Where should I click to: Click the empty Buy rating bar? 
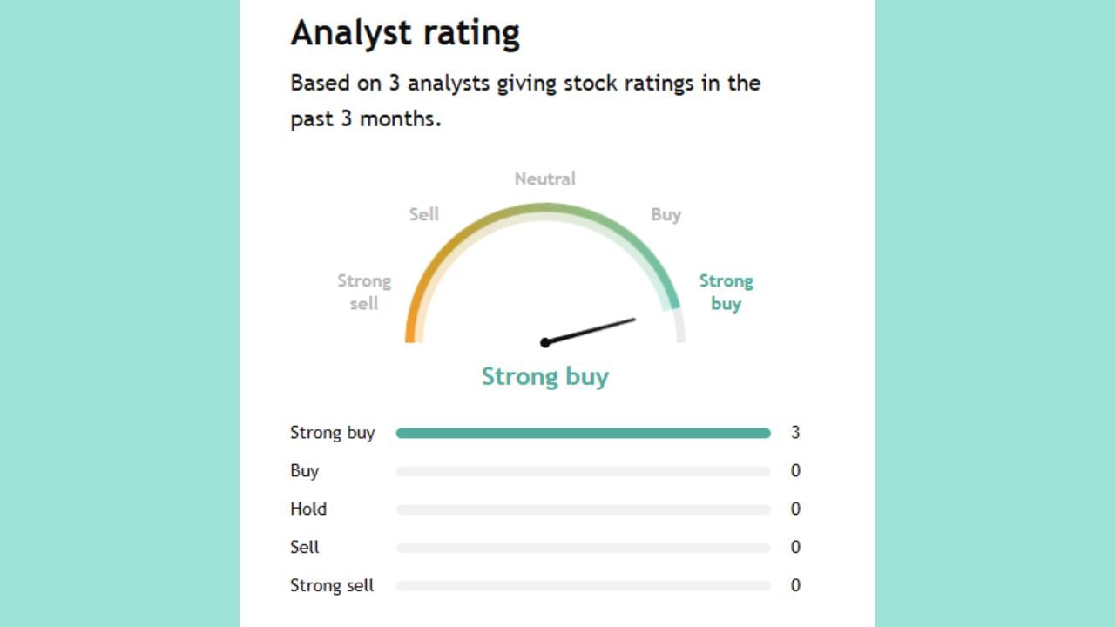(x=583, y=471)
